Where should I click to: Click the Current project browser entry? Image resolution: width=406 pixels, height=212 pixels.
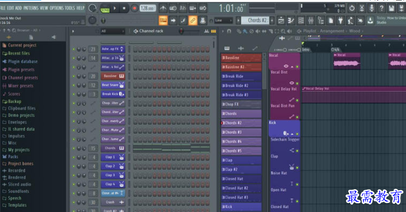coord(19,45)
